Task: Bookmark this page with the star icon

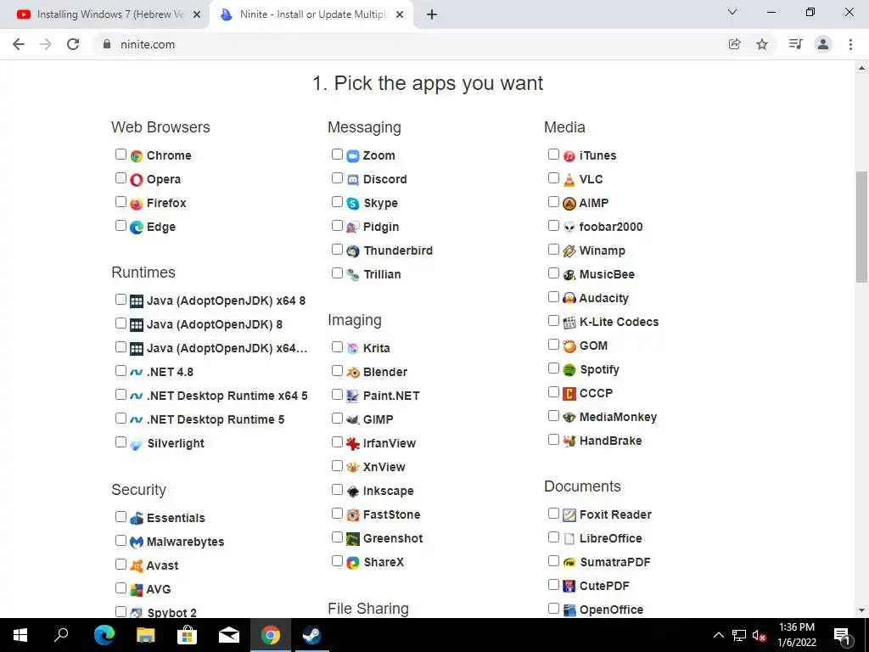Action: pyautogui.click(x=762, y=44)
